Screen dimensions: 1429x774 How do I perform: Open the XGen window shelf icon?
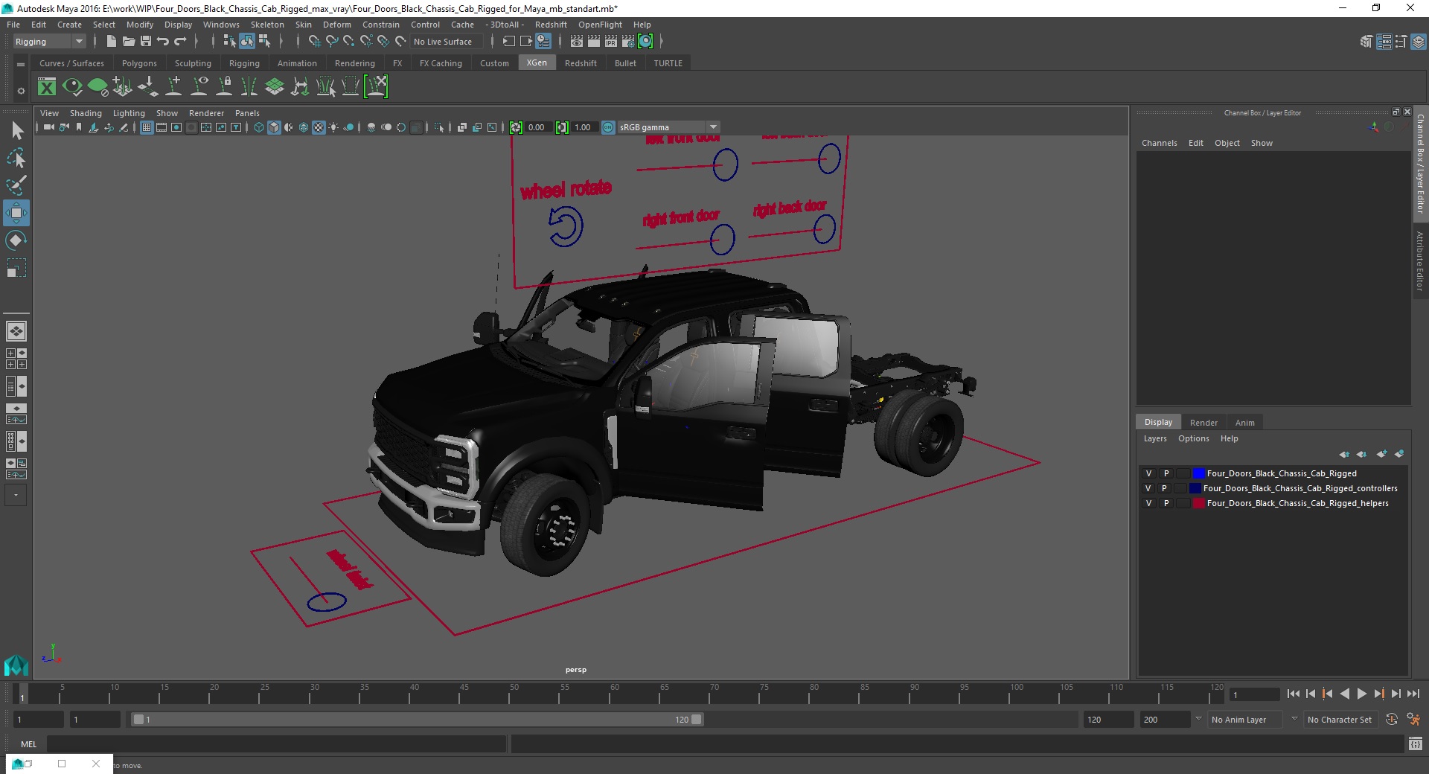(47, 87)
